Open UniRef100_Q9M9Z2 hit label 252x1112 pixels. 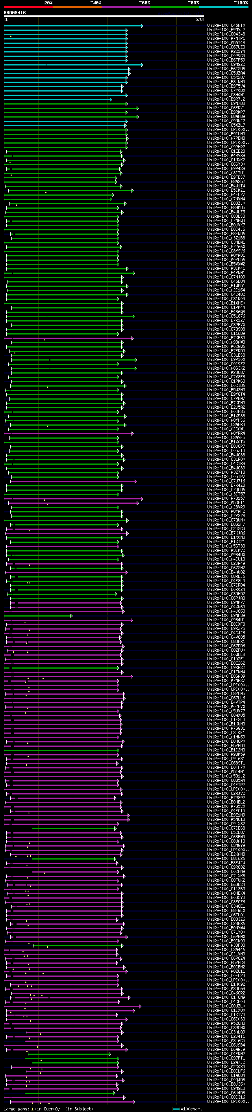click(x=226, y=64)
